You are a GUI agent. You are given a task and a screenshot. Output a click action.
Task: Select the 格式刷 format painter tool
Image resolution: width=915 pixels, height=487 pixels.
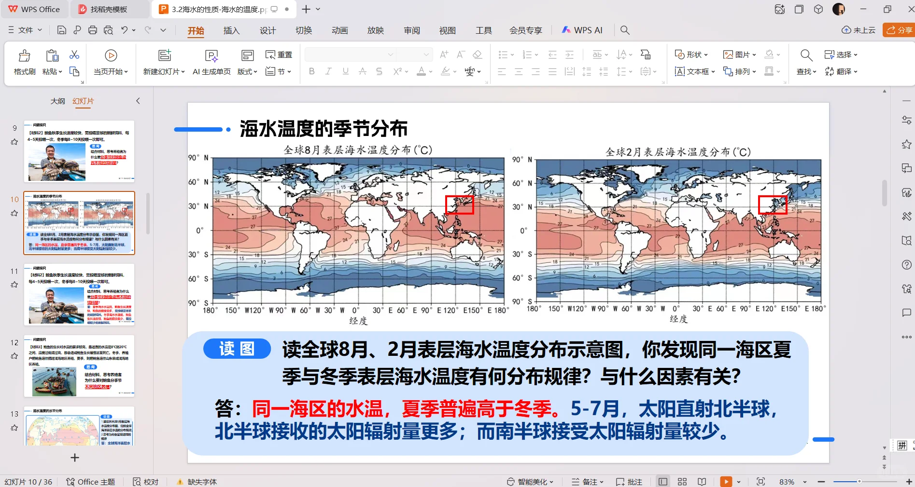coord(24,62)
